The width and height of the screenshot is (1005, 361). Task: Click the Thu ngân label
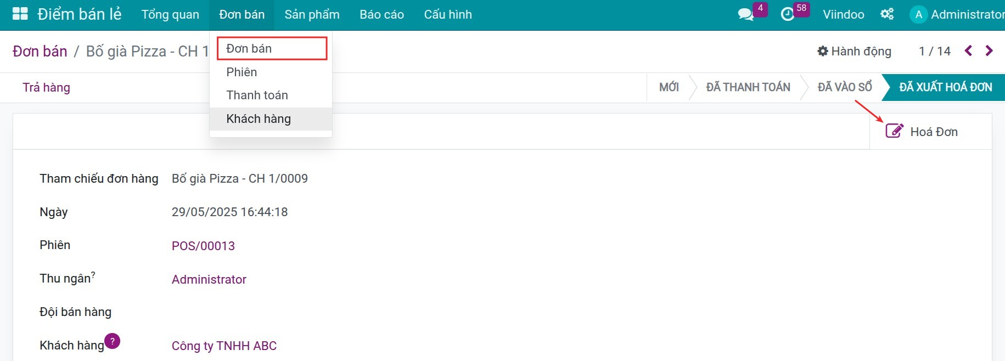point(65,278)
